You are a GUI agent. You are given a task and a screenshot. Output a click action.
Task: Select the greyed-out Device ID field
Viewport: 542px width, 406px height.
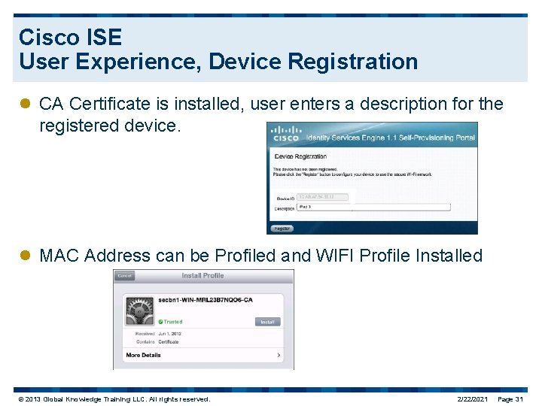[322, 197]
